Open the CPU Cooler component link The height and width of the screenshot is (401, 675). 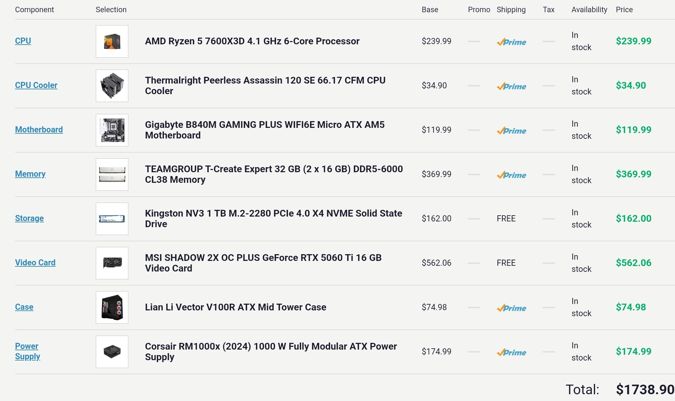pos(36,85)
